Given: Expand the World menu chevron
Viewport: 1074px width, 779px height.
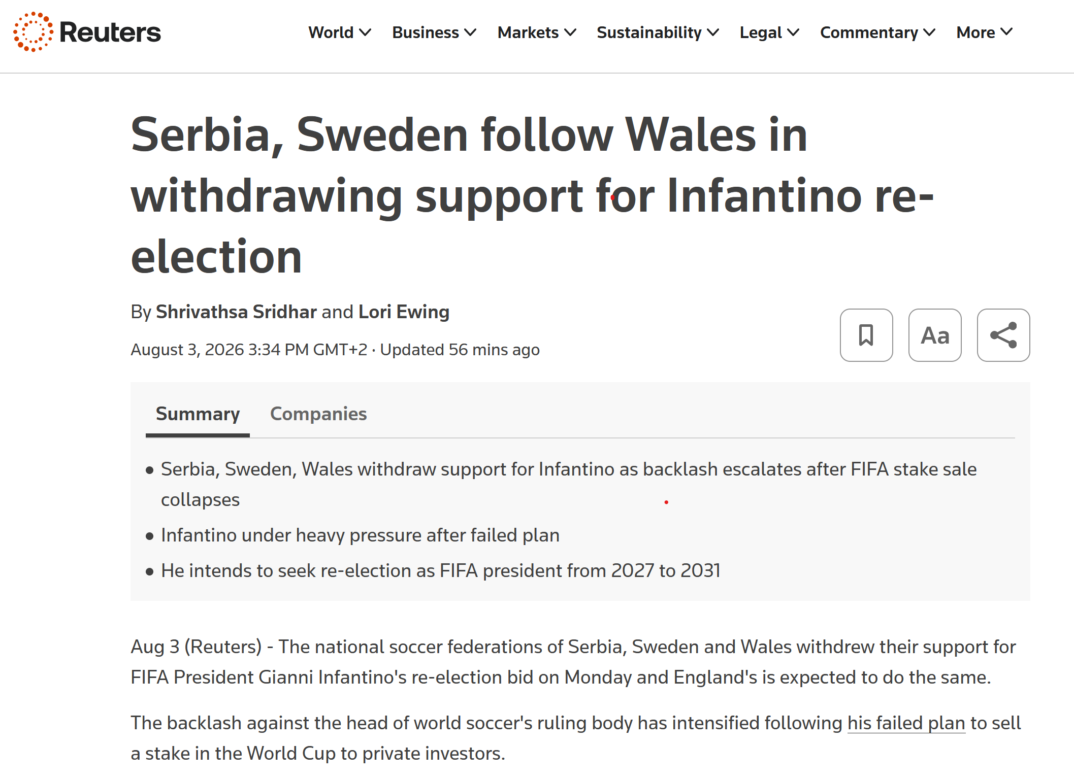Looking at the screenshot, I should coord(365,32).
